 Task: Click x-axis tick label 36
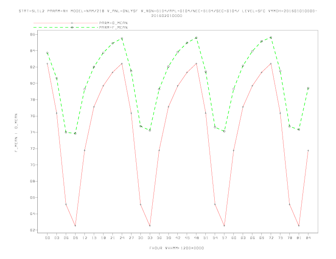(x=159, y=238)
